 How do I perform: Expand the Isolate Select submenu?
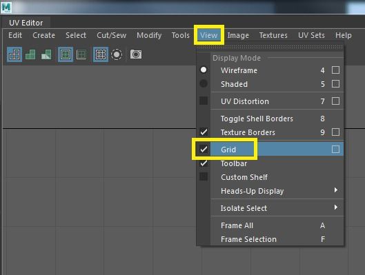(x=270, y=208)
